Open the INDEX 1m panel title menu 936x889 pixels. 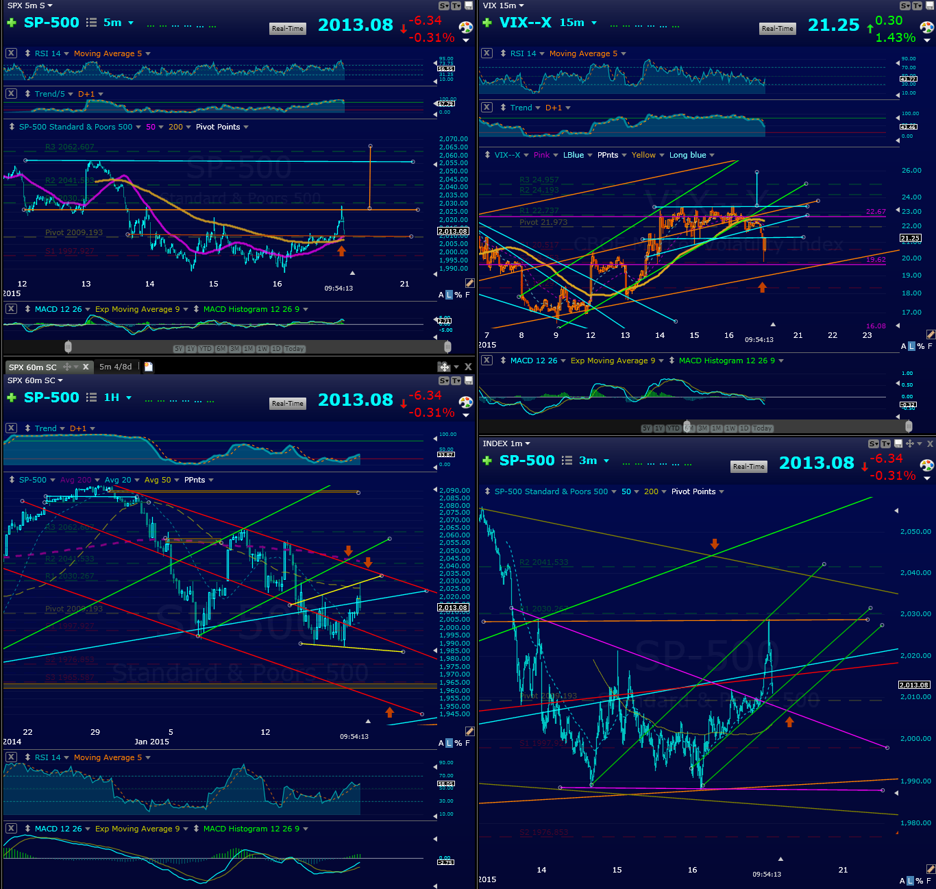pyautogui.click(x=506, y=443)
